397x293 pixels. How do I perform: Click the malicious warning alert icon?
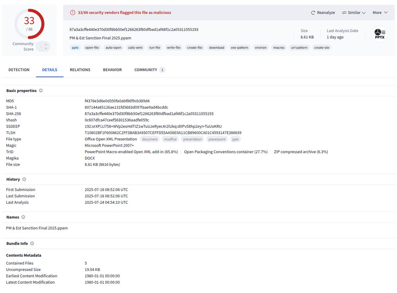[73, 13]
